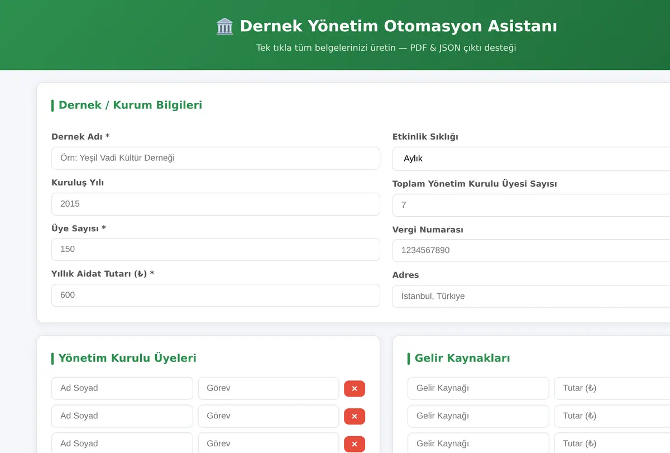Click the bank building icon in header
The height and width of the screenshot is (453, 670).
coord(224,26)
